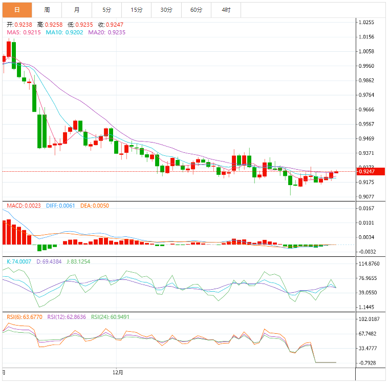Click the 高:0.9258 high price text
The width and height of the screenshot is (390, 384).
[50, 25]
